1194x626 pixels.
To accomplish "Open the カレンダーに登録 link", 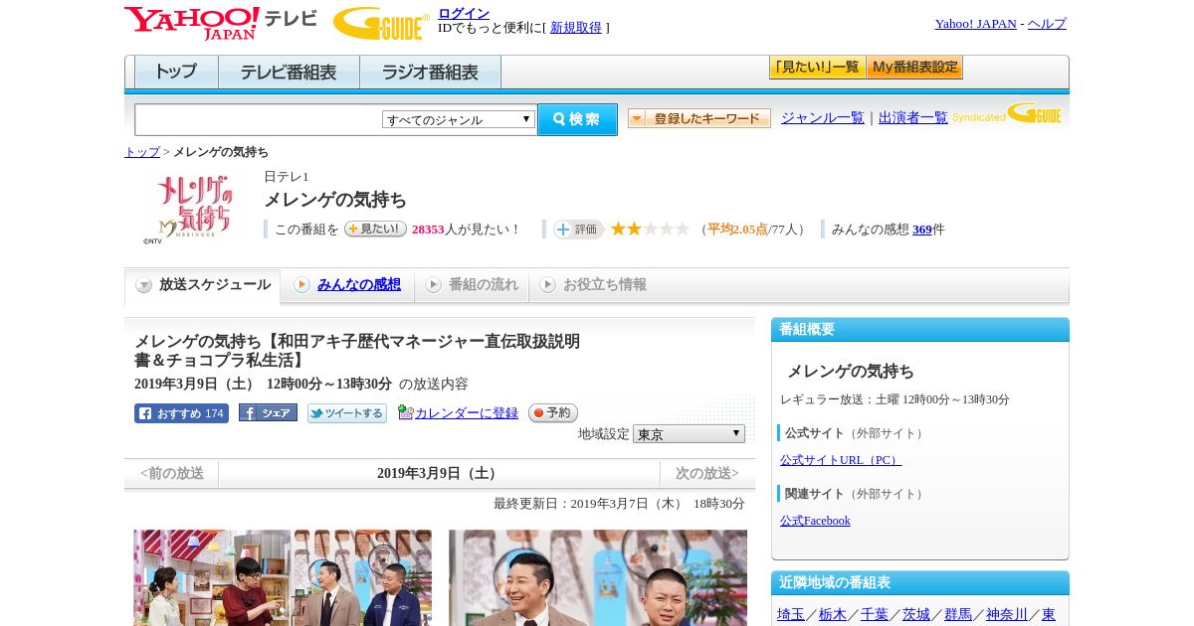I will point(467,413).
